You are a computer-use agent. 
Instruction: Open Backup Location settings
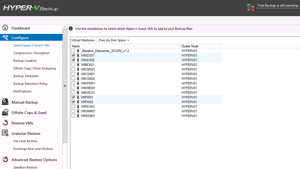[x=25, y=61]
